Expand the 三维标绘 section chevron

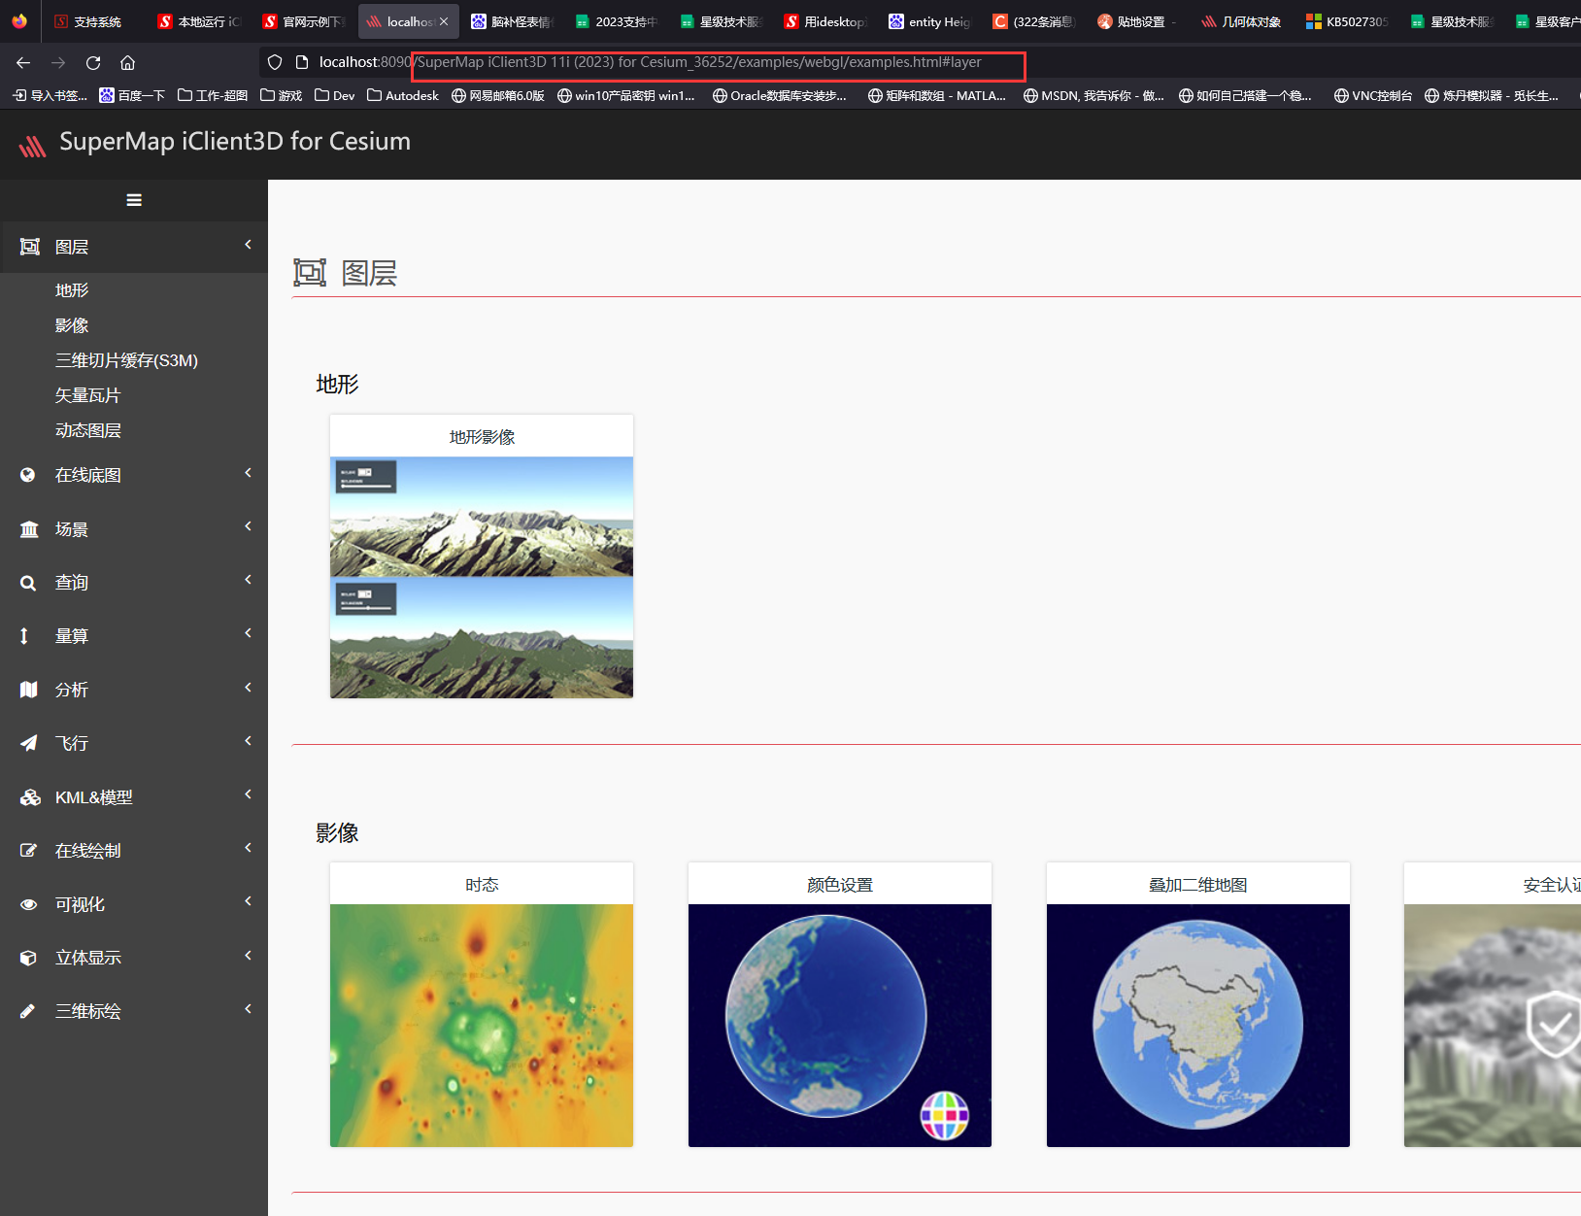(249, 1009)
